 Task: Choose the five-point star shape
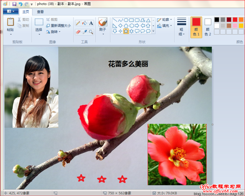[126, 31]
